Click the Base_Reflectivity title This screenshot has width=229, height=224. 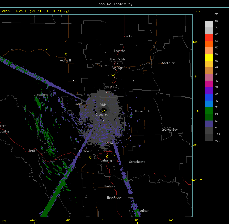tap(114, 4)
